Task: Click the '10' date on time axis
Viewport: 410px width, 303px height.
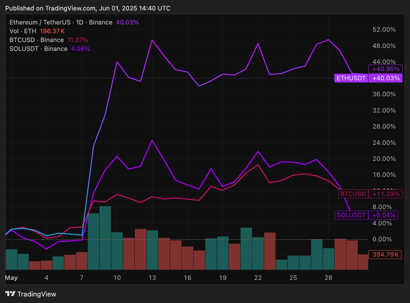Action: (x=117, y=278)
